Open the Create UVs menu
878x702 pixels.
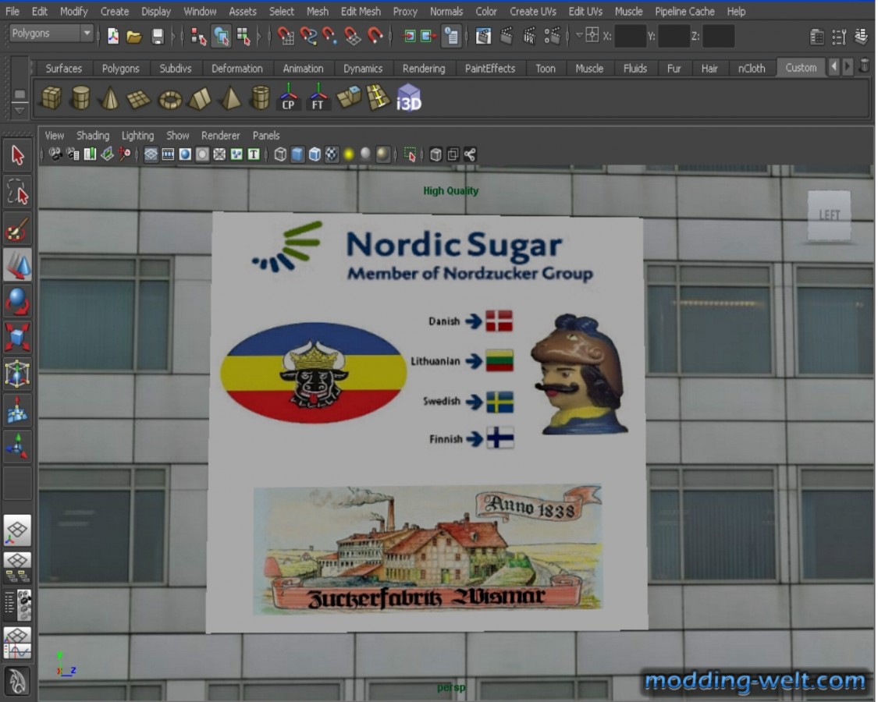[532, 11]
